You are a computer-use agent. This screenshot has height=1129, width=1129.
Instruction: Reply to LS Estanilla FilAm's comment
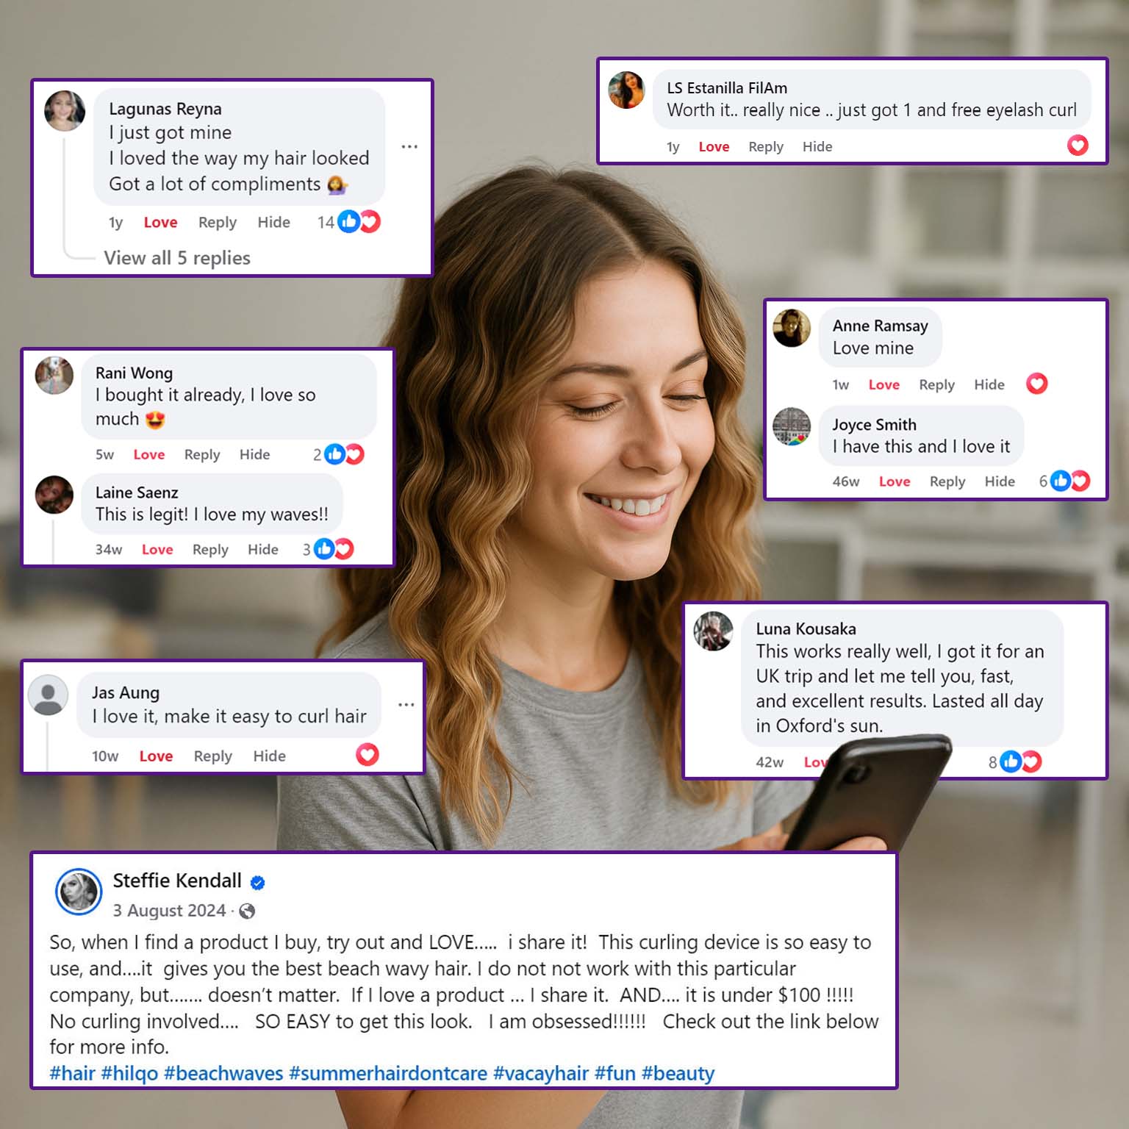[x=766, y=147]
